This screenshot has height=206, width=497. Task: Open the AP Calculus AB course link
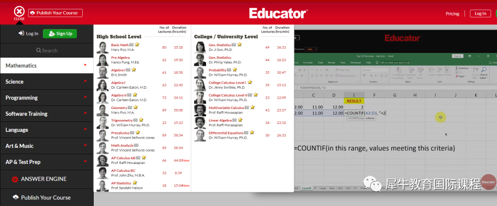(x=123, y=158)
